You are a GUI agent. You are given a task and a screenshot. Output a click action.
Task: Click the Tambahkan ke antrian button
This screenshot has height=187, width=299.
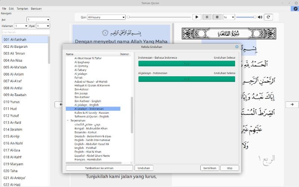99,168
